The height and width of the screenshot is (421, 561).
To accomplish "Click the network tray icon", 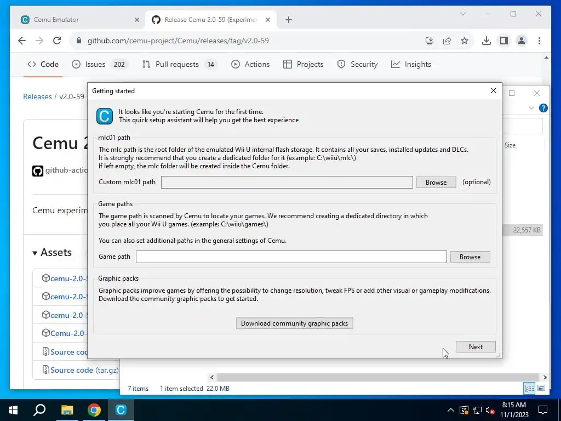I will (x=477, y=410).
